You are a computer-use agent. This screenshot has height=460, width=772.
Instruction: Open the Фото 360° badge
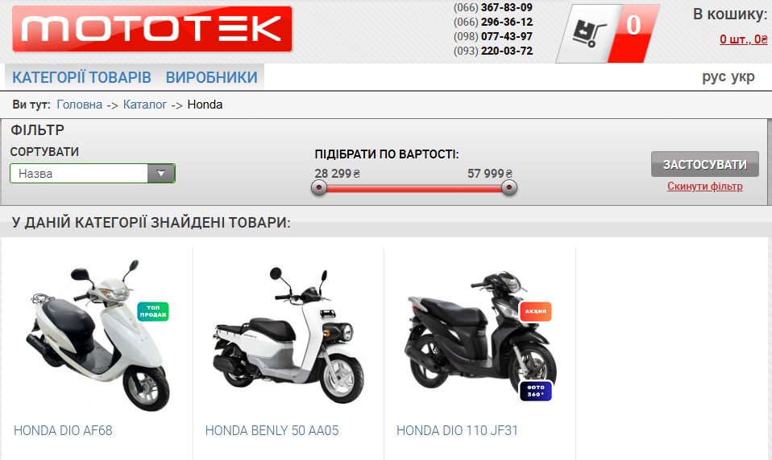point(536,391)
